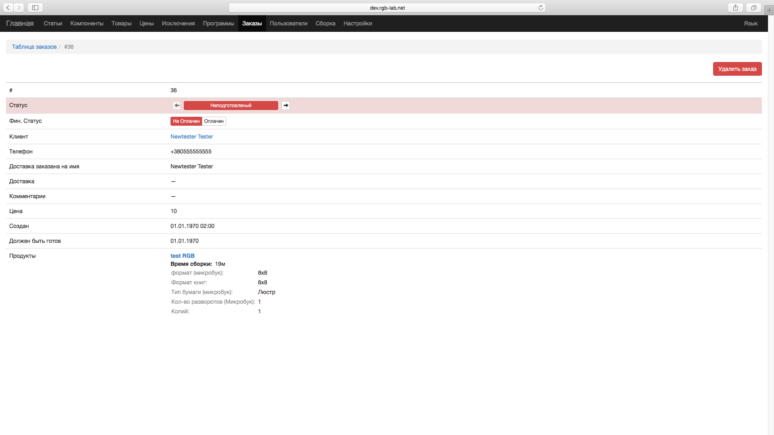Open Таблица заказов breadcrumb link
The height and width of the screenshot is (435, 774).
pyautogui.click(x=34, y=47)
